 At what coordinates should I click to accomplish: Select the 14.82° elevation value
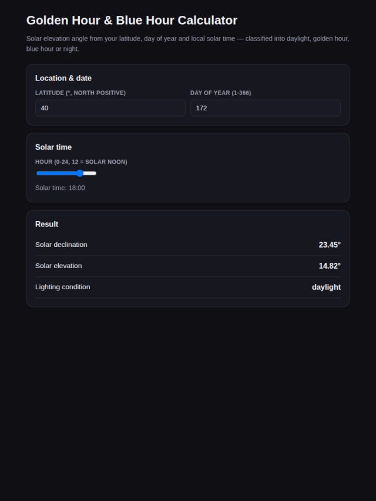coord(330,266)
